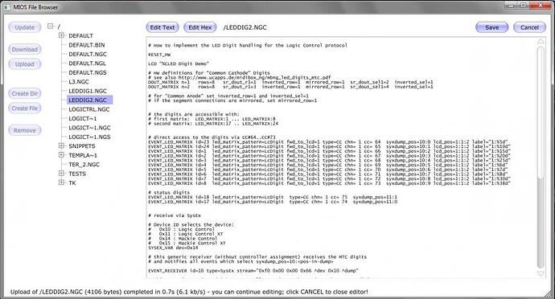Viewport: 555px width, 299px height.
Task: Expand the SNIPPETS folder
Action: 61,145
